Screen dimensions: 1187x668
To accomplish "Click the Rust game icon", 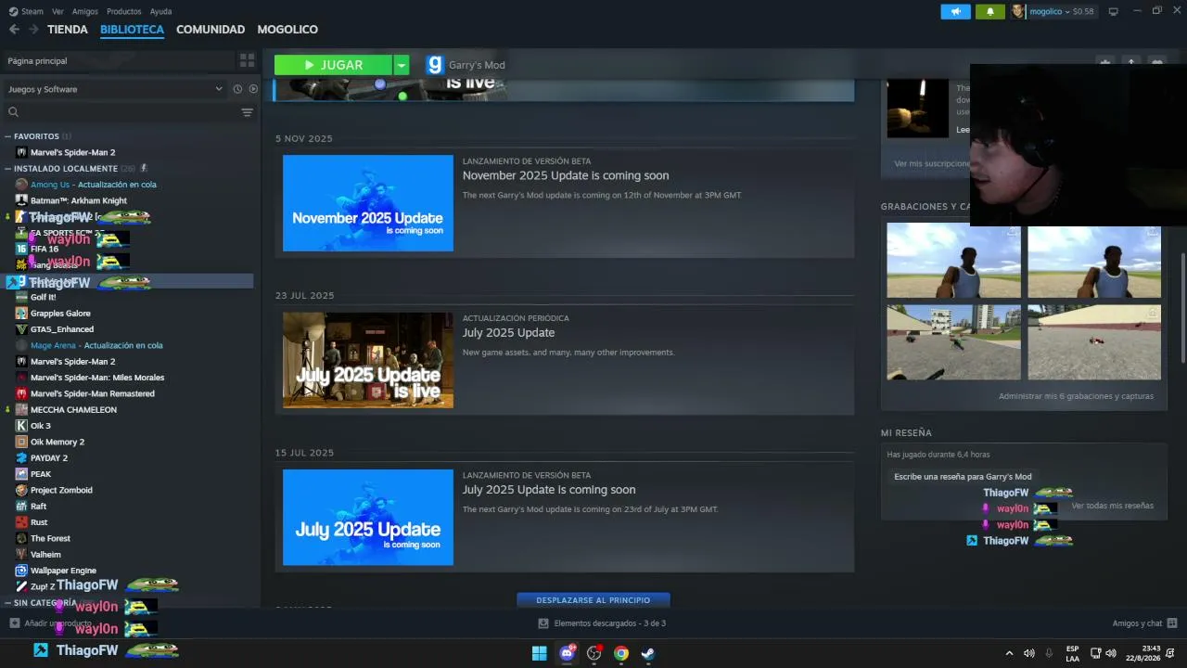I will pos(22,522).
